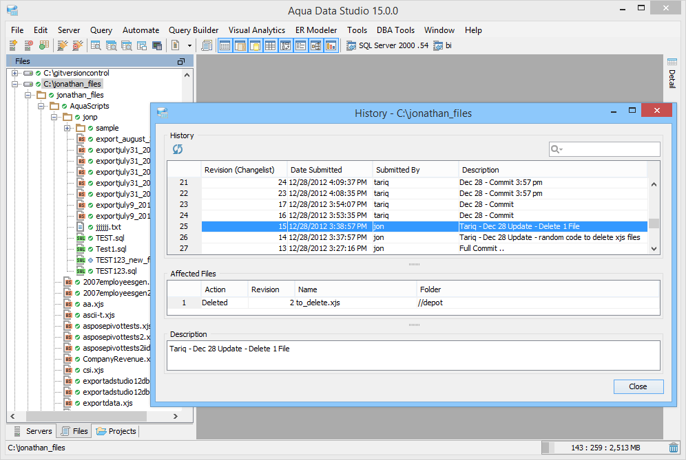Select csi.xjs script in Files tree
This screenshot has width=686, height=460.
point(93,370)
